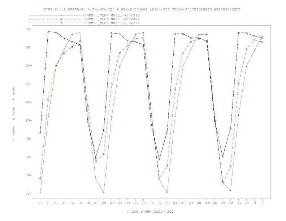Screen dimensions: 286x221
Task: Click y-axis tick value 72
Action: point(27,194)
